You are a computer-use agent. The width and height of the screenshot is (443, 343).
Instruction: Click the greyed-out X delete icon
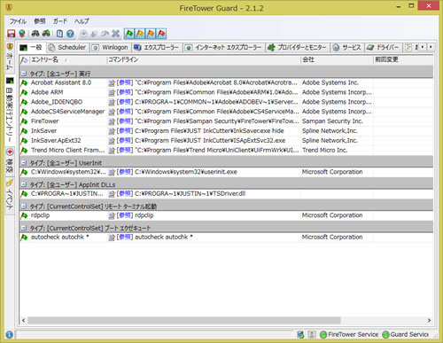pos(115,34)
